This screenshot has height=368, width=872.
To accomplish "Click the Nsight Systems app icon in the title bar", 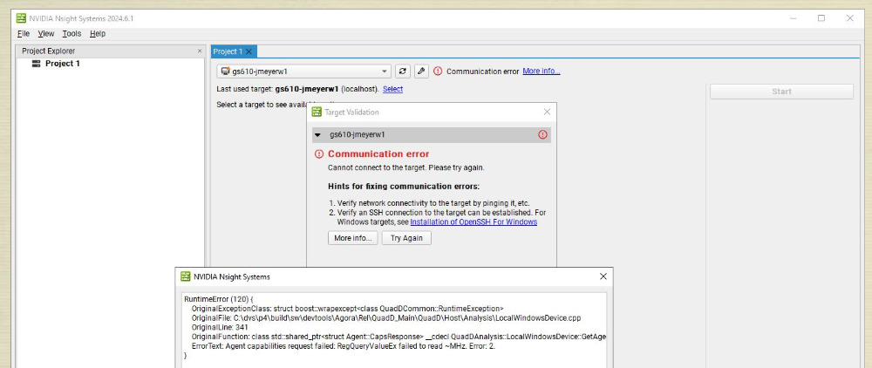I will click(21, 18).
